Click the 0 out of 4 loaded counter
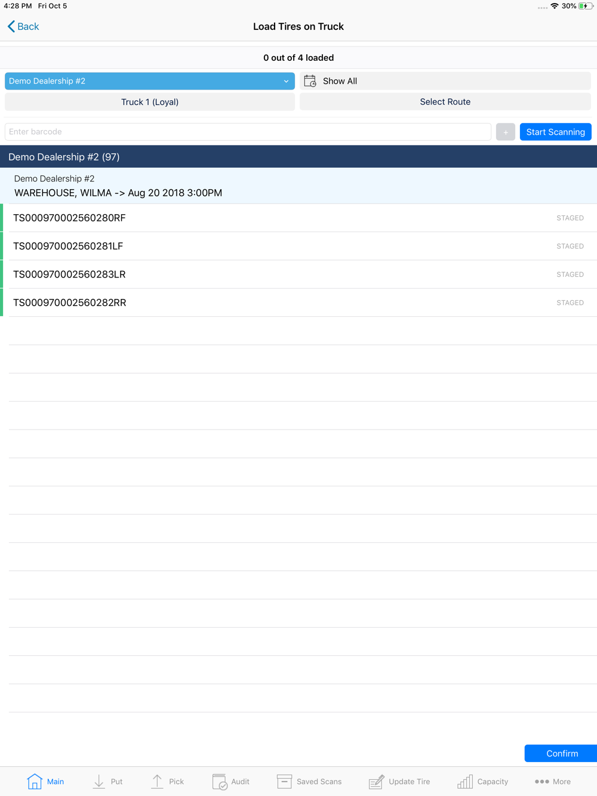 click(x=298, y=58)
